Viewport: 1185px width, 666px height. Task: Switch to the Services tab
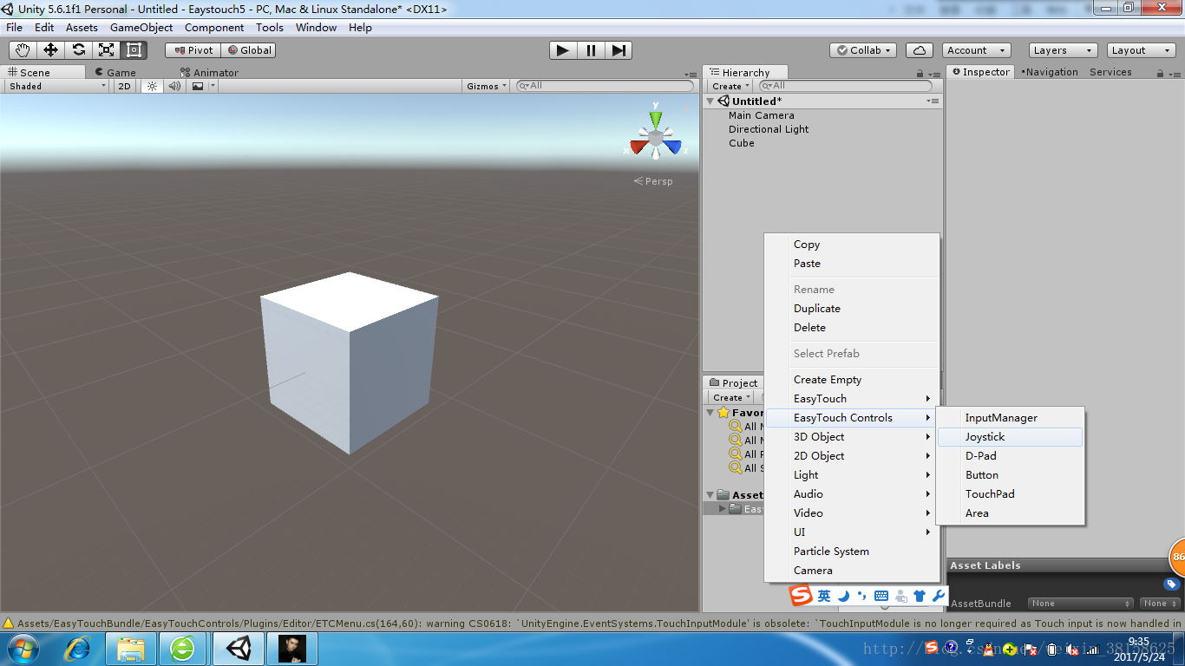(x=1110, y=72)
